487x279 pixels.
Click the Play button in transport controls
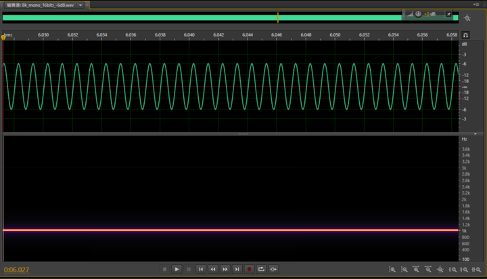click(177, 269)
